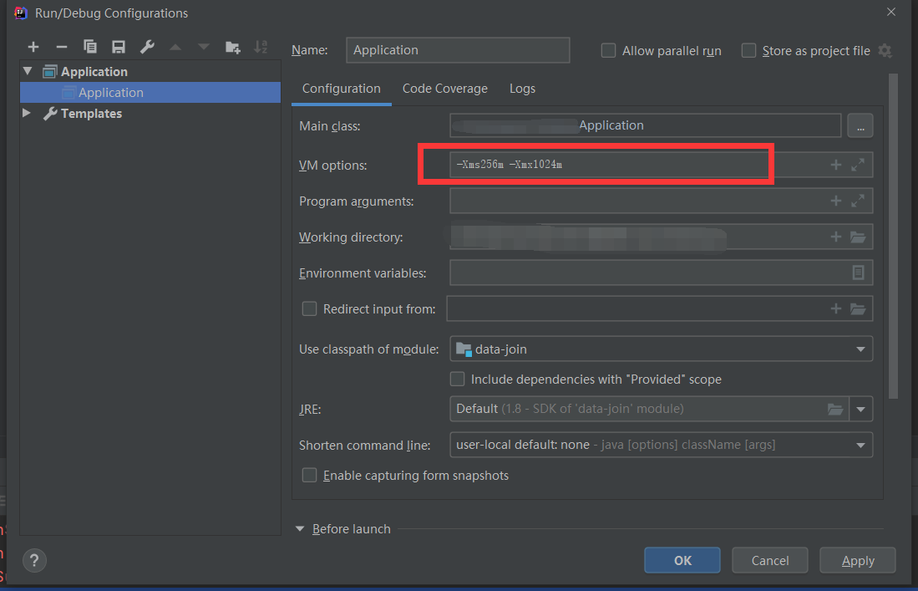Collapse the Before launch section

300,529
